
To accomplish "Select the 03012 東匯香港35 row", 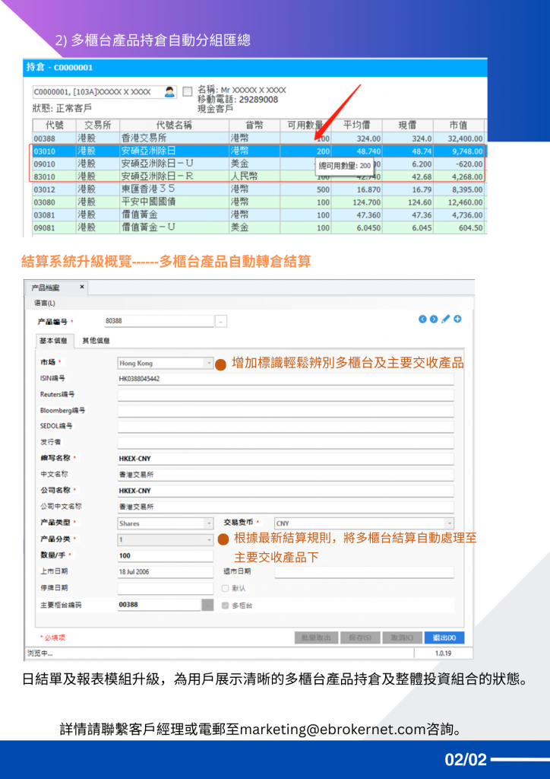I will pos(258,189).
